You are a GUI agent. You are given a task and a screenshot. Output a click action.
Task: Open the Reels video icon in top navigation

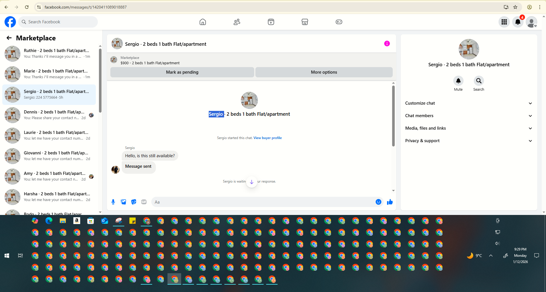click(x=271, y=22)
